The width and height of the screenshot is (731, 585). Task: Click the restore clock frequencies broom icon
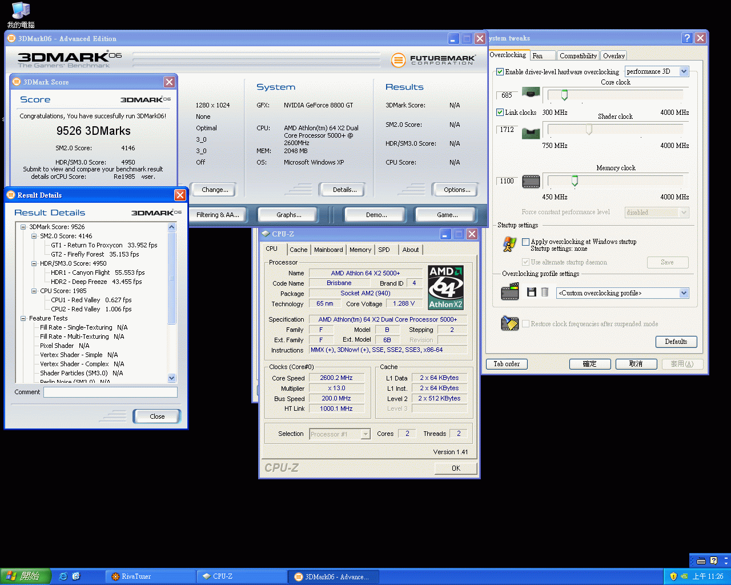[x=509, y=323]
